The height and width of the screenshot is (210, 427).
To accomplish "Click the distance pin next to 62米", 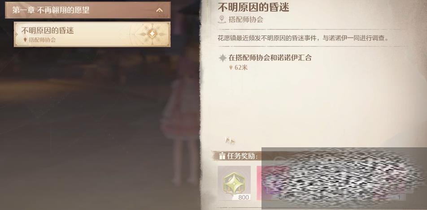I will pyautogui.click(x=231, y=68).
